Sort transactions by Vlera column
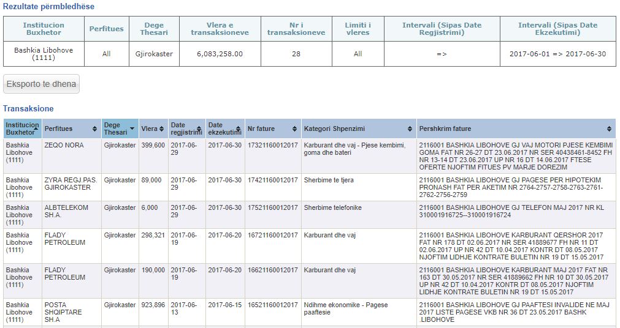Image resolution: width=620 pixels, height=328 pixels. (153, 129)
